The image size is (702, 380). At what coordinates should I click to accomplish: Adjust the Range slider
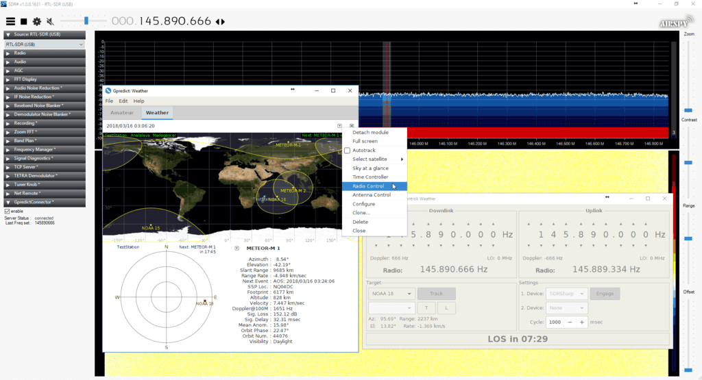tap(688, 238)
